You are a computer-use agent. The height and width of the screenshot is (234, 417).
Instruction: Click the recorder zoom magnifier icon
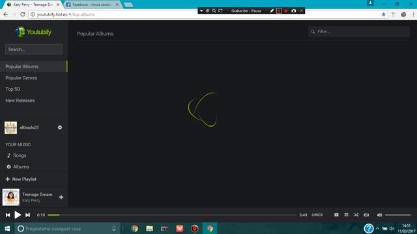pyautogui.click(x=214, y=11)
